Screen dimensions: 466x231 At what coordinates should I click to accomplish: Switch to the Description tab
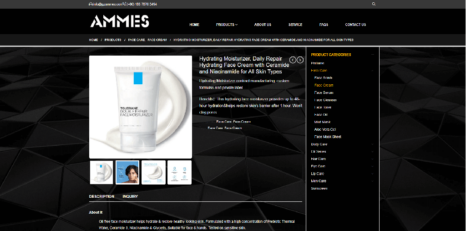coord(101,196)
